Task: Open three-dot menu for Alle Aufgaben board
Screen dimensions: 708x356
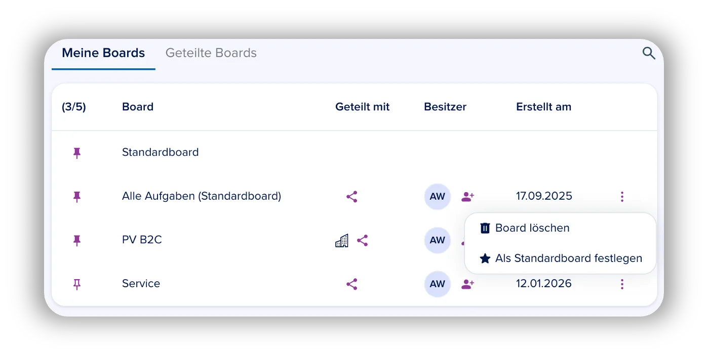Action: [622, 197]
